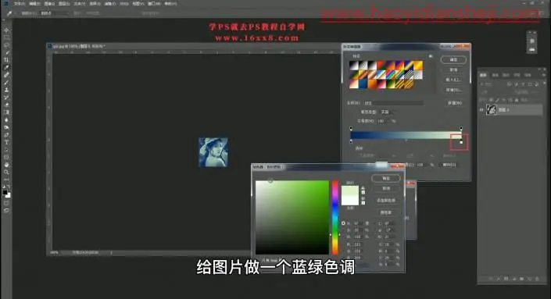Click add layer mask icon
The image size is (551, 299).
[x=506, y=279]
